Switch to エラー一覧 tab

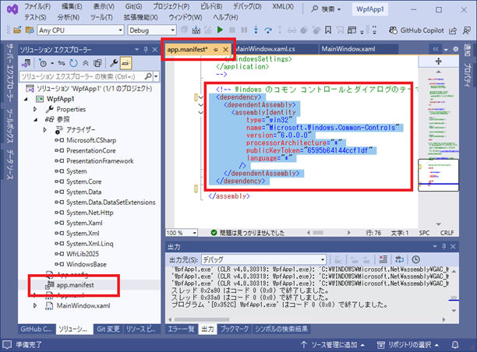[182, 329]
